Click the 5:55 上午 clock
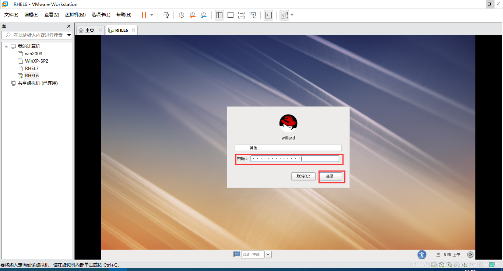Viewport: 503px width, 271px height. point(452,254)
